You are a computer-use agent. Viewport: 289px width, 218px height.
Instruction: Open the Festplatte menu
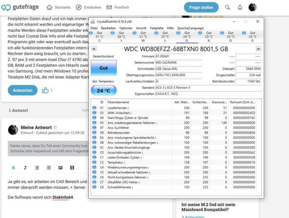coord(157,28)
